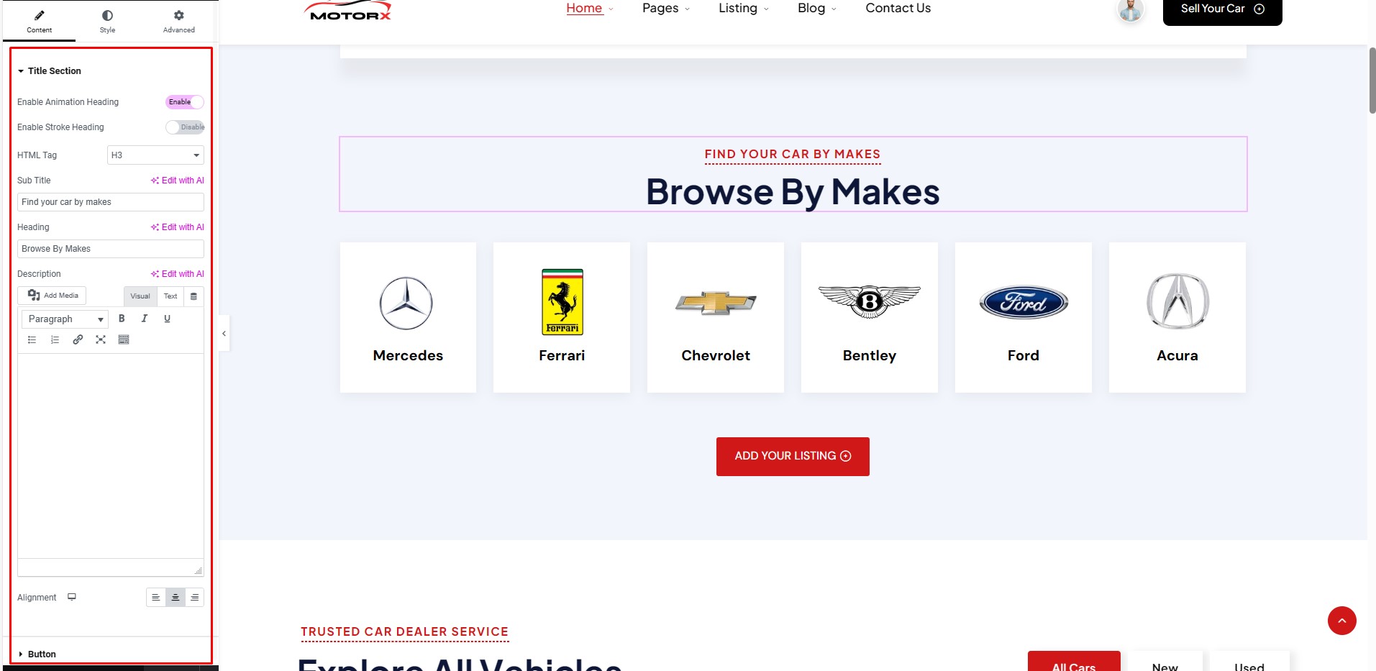Open the Advanced settings tab

[178, 22]
